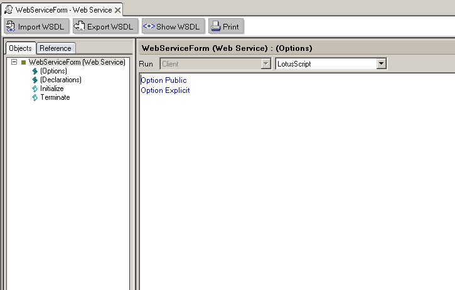This screenshot has height=290, width=455.
Task: Select the WebServiceForm - Web Service tab
Action: [x=62, y=9]
